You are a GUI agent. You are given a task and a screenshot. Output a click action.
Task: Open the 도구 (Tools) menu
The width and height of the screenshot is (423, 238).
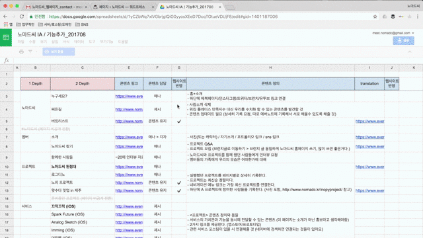pos(92,42)
